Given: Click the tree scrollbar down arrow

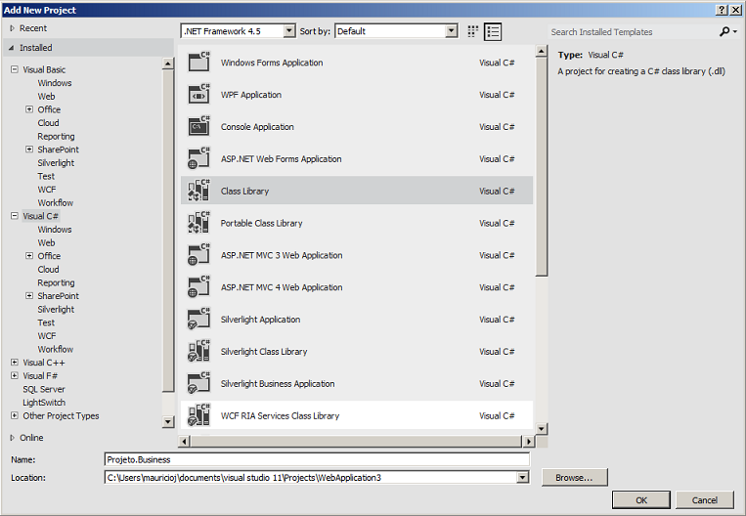Looking at the screenshot, I should (x=168, y=421).
